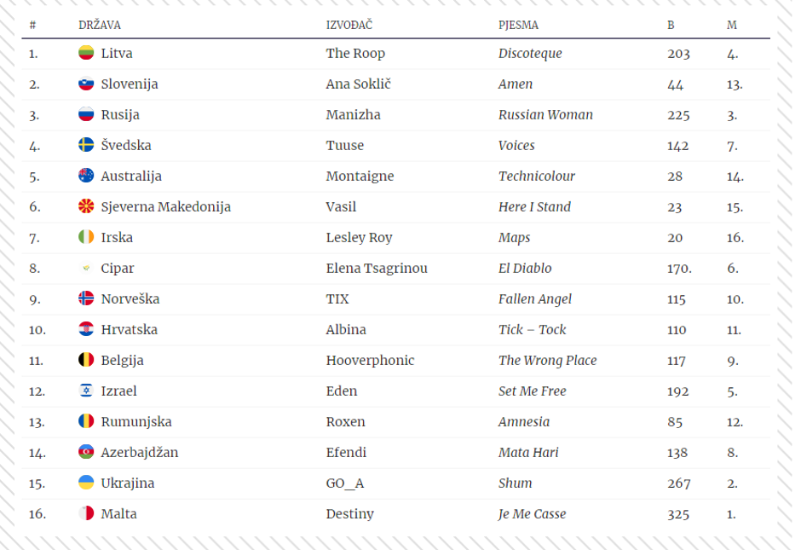Click the B points column header
Screen dimensions: 801x550
click(671, 25)
